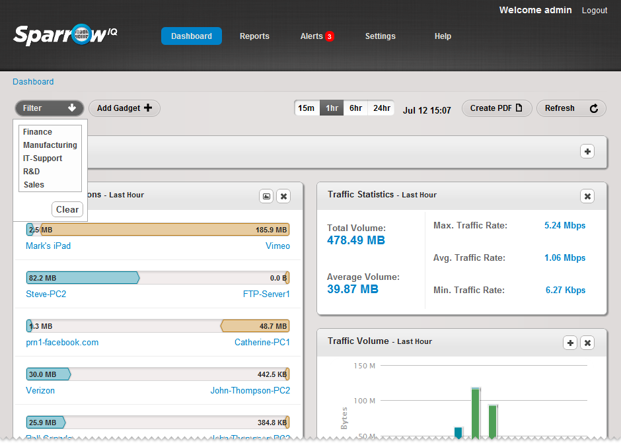Click the Sparrow IQ logo

[65, 34]
